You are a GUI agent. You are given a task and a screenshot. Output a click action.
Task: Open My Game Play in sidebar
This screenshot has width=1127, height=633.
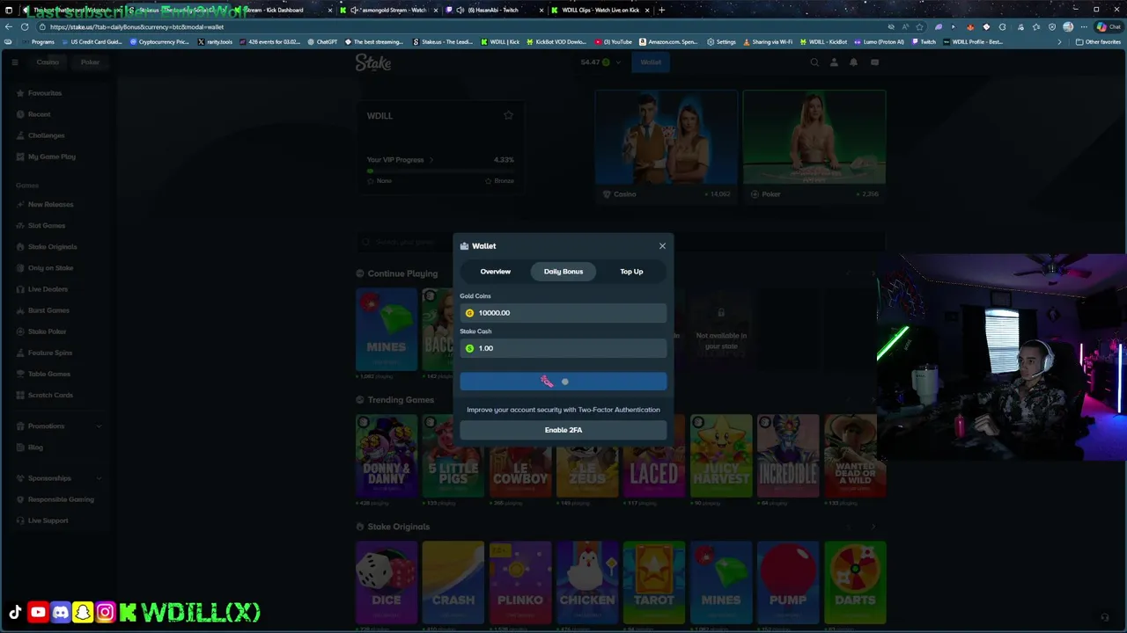tap(51, 156)
